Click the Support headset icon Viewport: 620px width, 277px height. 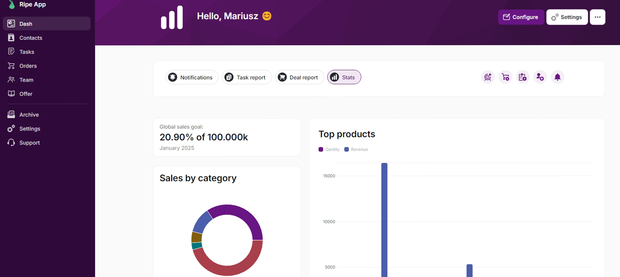point(11,142)
